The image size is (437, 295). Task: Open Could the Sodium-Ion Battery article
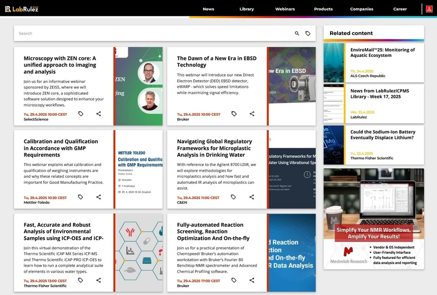click(383, 135)
